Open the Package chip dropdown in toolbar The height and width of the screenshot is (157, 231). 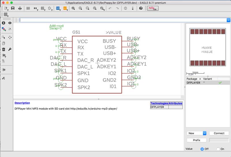[x=43, y=9]
